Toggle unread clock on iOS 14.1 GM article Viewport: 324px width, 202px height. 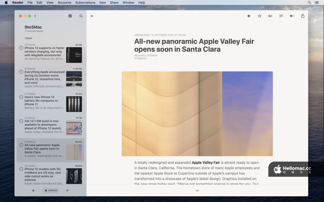(x=21, y=121)
